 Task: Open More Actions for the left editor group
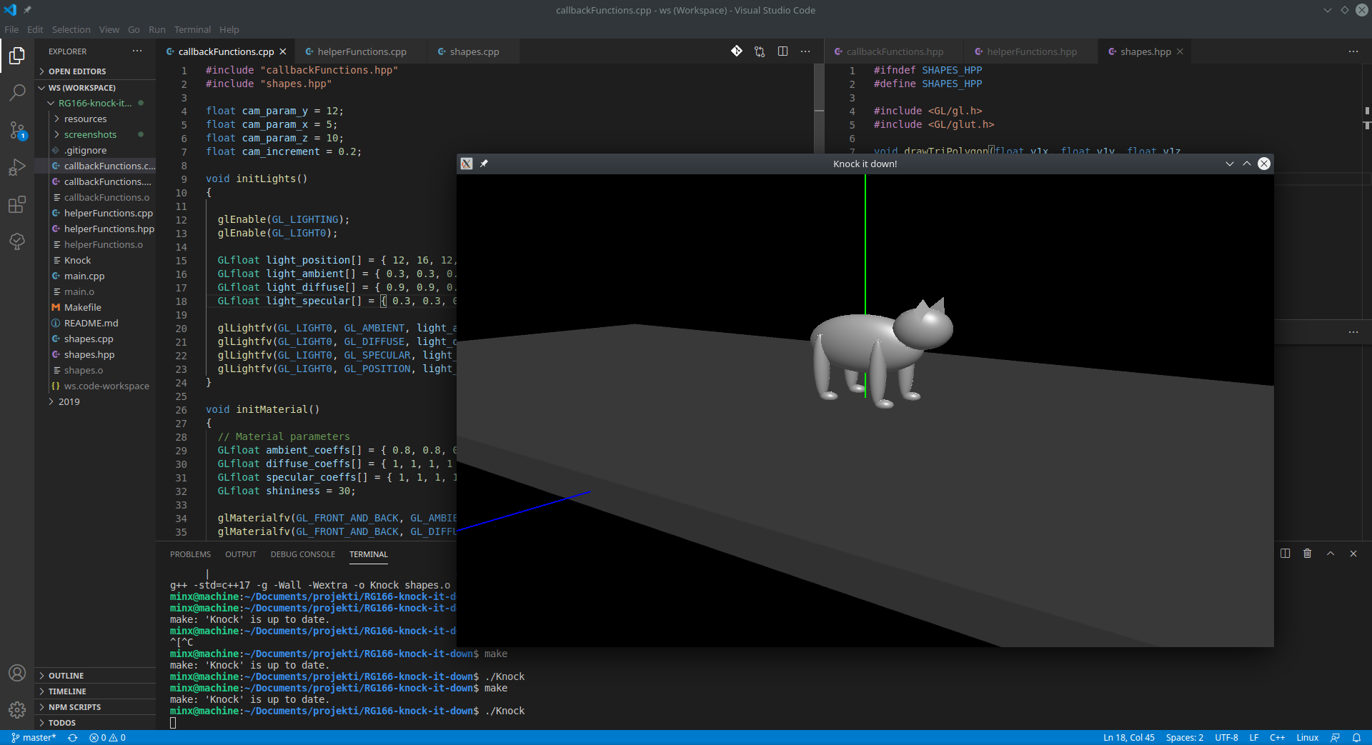[x=805, y=51]
